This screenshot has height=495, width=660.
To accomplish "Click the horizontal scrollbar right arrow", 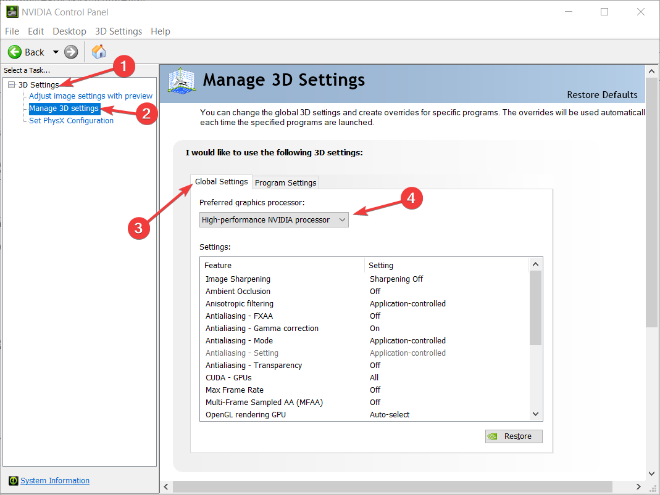I will [638, 486].
